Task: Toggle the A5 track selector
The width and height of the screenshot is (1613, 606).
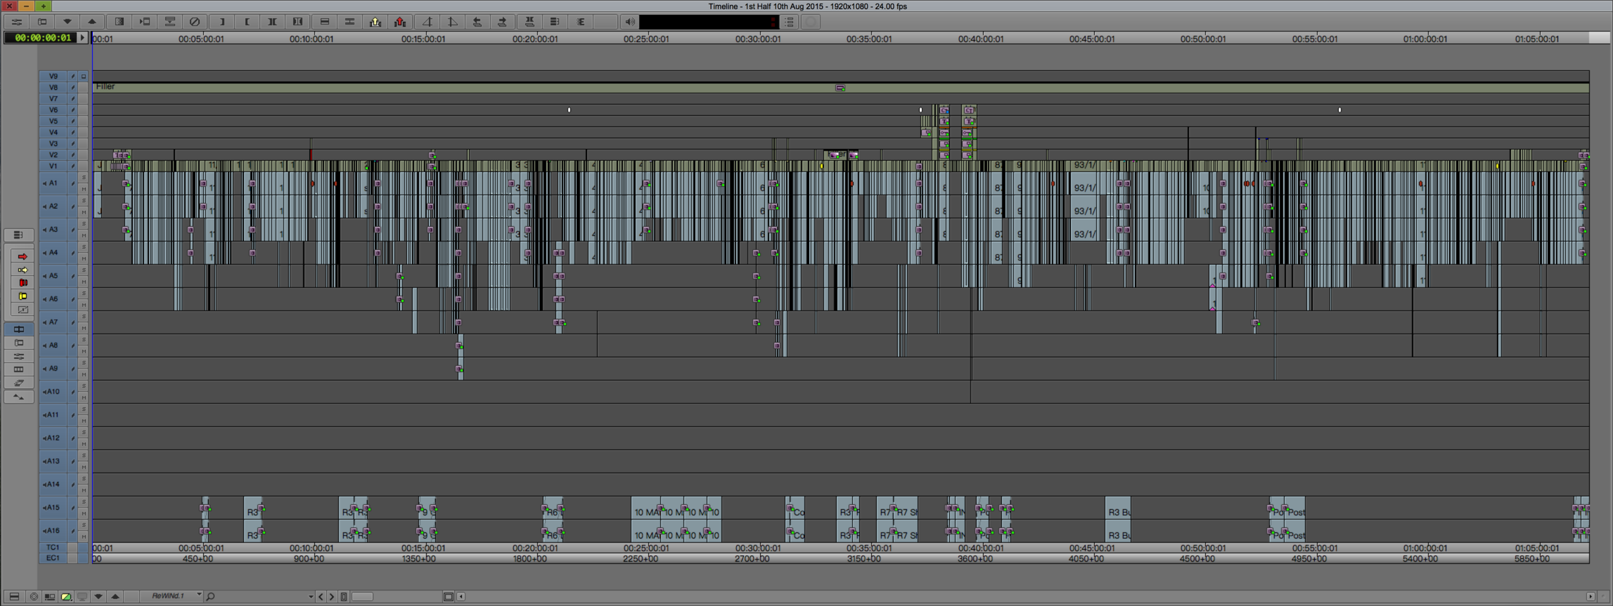Action: 54,276
